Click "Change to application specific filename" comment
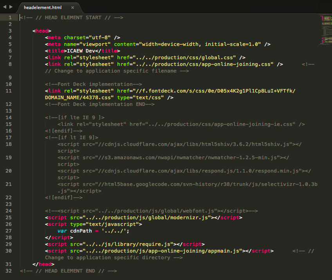The height and width of the screenshot is (280, 332). [x=117, y=71]
